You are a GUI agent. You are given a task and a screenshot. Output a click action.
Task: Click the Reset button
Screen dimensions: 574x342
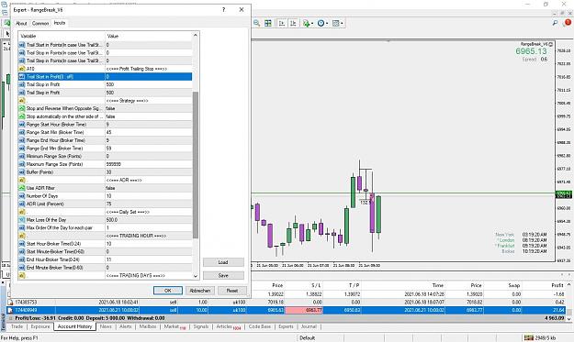232,291
